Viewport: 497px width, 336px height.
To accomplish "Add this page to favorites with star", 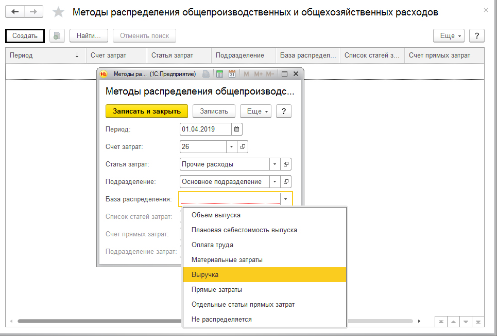I will (x=58, y=12).
